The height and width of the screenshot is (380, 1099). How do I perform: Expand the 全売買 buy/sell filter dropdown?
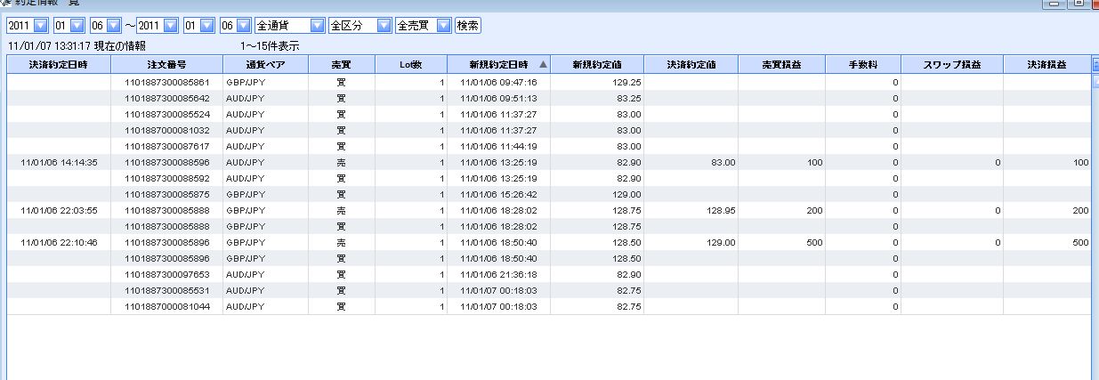point(443,26)
